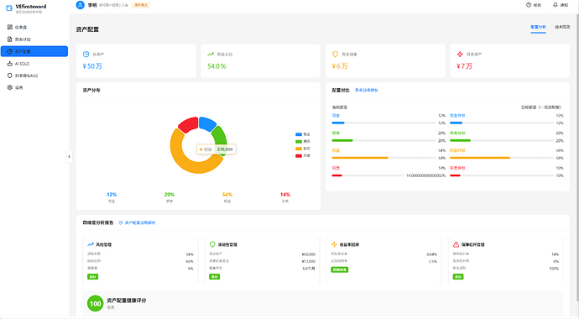Click the red lightning icon on ¥7万 card

(x=460, y=55)
